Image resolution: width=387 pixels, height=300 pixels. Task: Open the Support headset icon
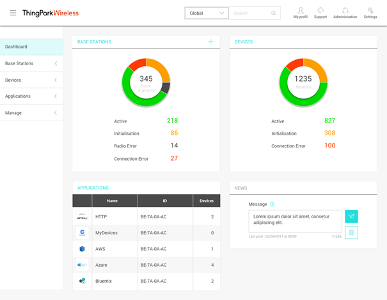click(x=320, y=10)
